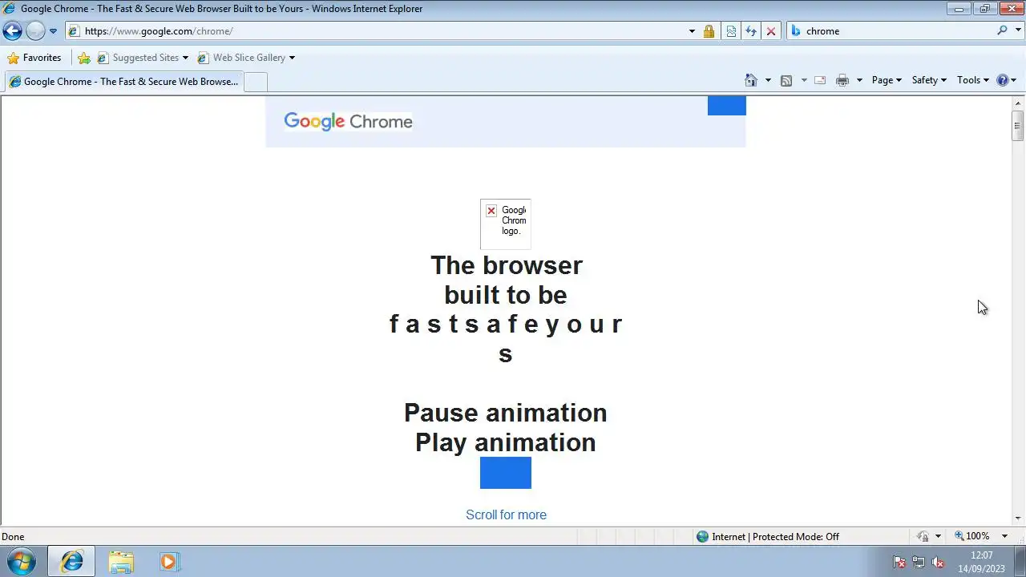Open the Tools menu

tap(973, 80)
